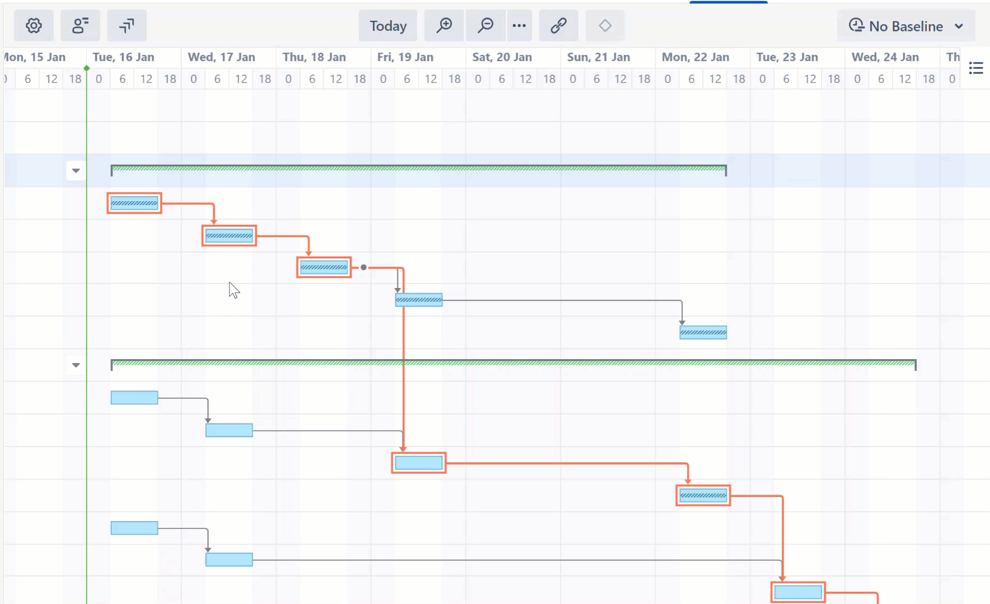Select the milestone diamond tool
The height and width of the screenshot is (604, 990).
tap(605, 25)
